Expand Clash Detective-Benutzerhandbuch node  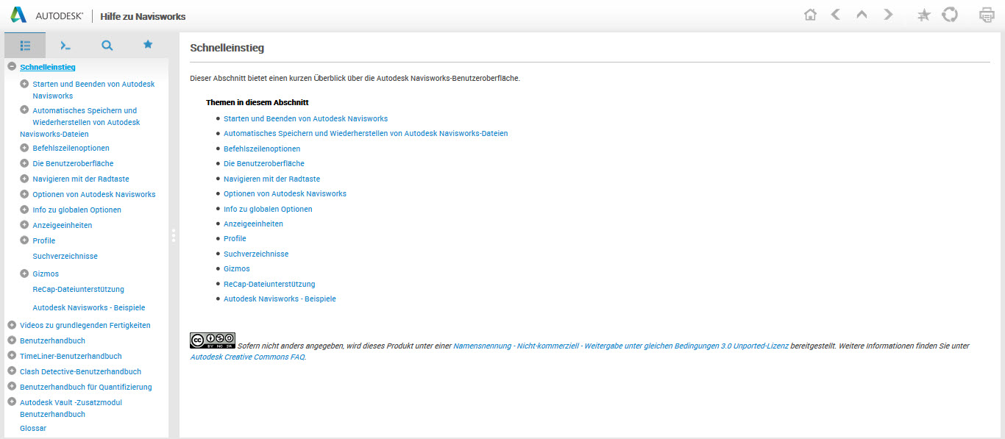tap(12, 371)
